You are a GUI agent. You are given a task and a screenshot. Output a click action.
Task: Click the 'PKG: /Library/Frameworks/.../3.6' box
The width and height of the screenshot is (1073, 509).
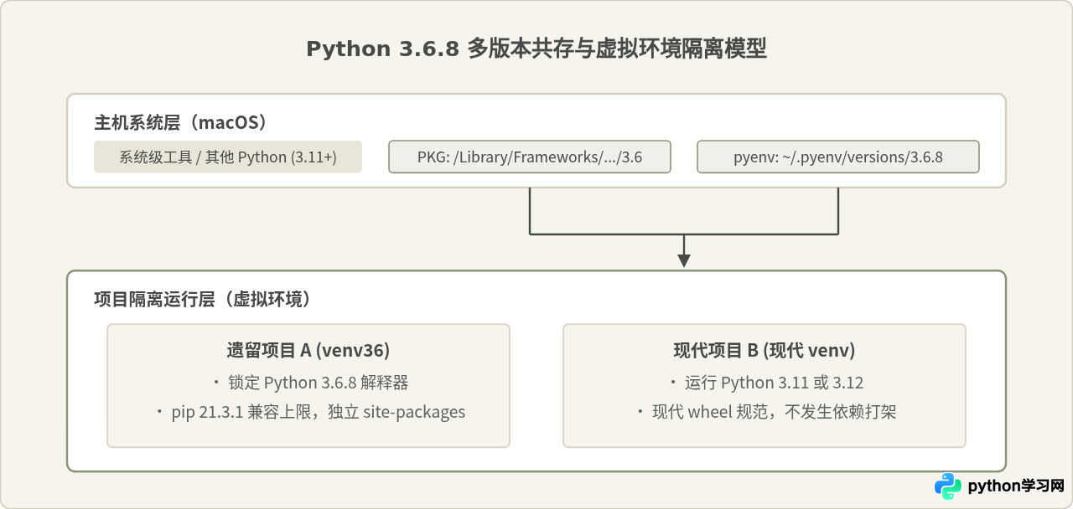[530, 157]
